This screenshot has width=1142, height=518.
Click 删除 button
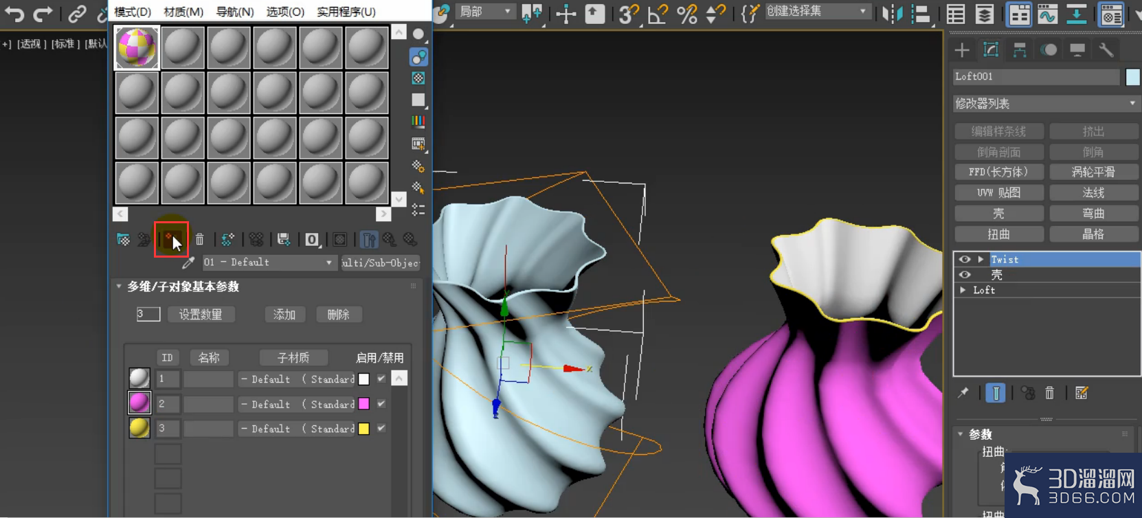coord(338,315)
